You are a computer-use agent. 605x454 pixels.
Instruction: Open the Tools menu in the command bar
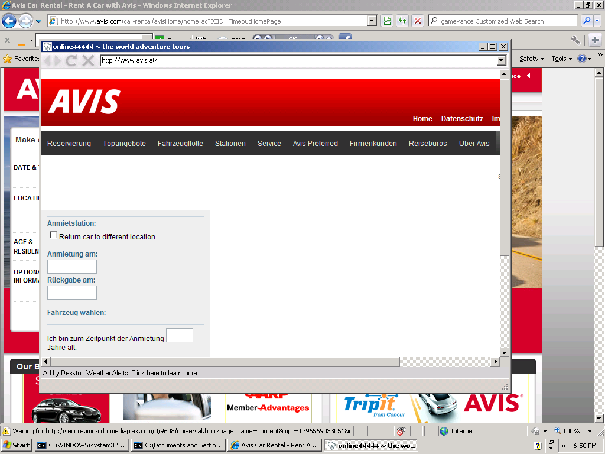[561, 59]
